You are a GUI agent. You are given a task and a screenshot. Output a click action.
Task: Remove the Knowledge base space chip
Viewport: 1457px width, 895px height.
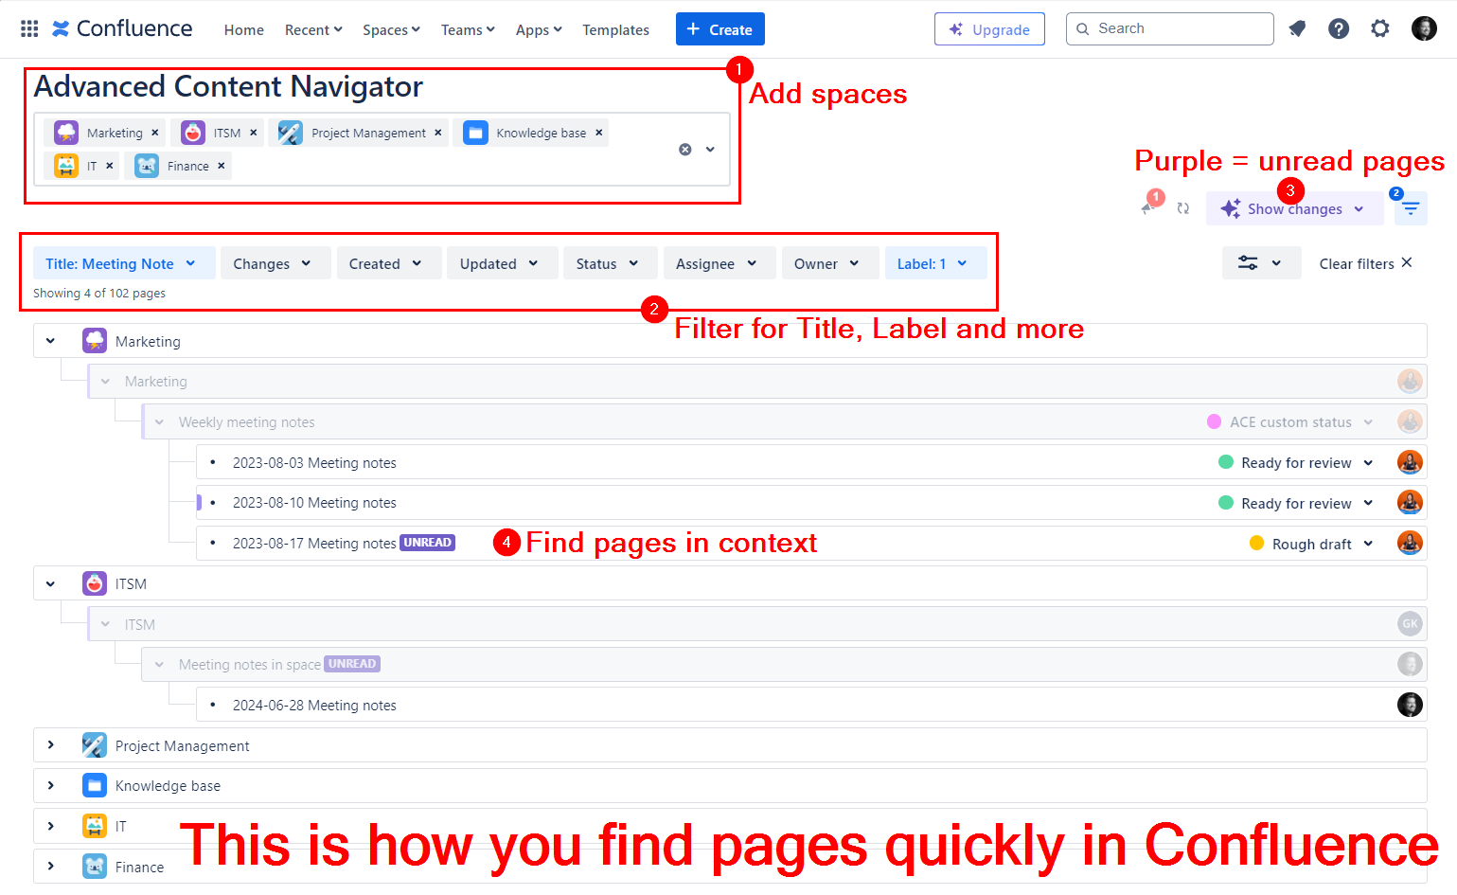click(599, 133)
